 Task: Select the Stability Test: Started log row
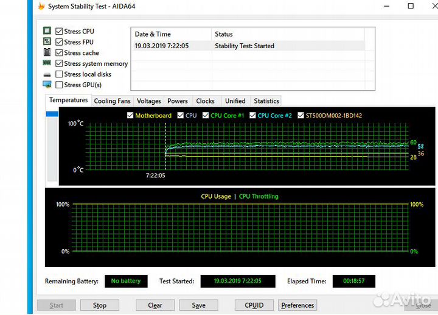click(248, 46)
